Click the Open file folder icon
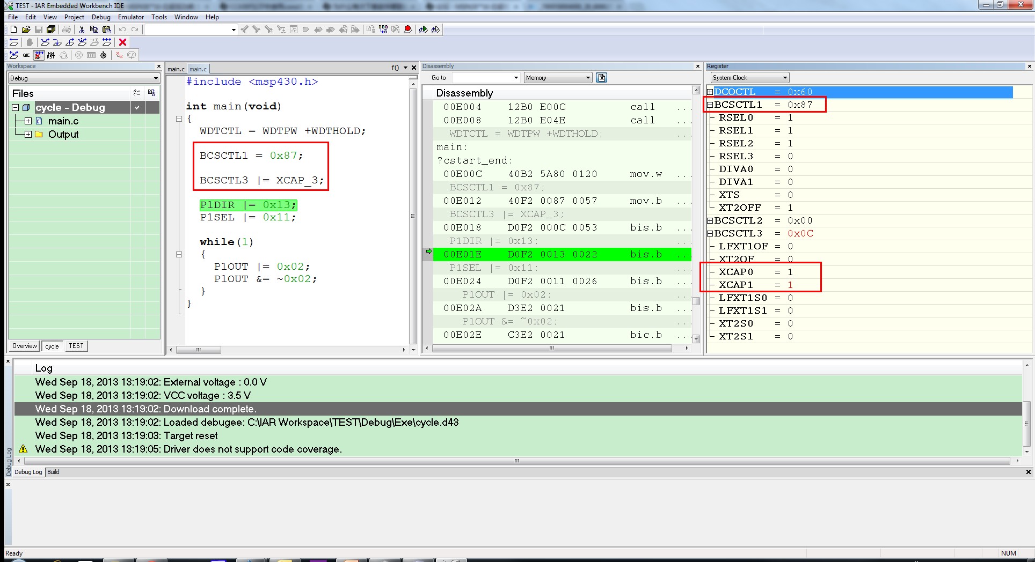The image size is (1035, 562). pos(26,29)
